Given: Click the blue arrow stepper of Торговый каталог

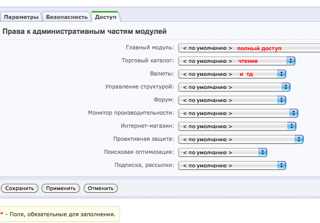Looking at the screenshot, I should click(290, 61).
